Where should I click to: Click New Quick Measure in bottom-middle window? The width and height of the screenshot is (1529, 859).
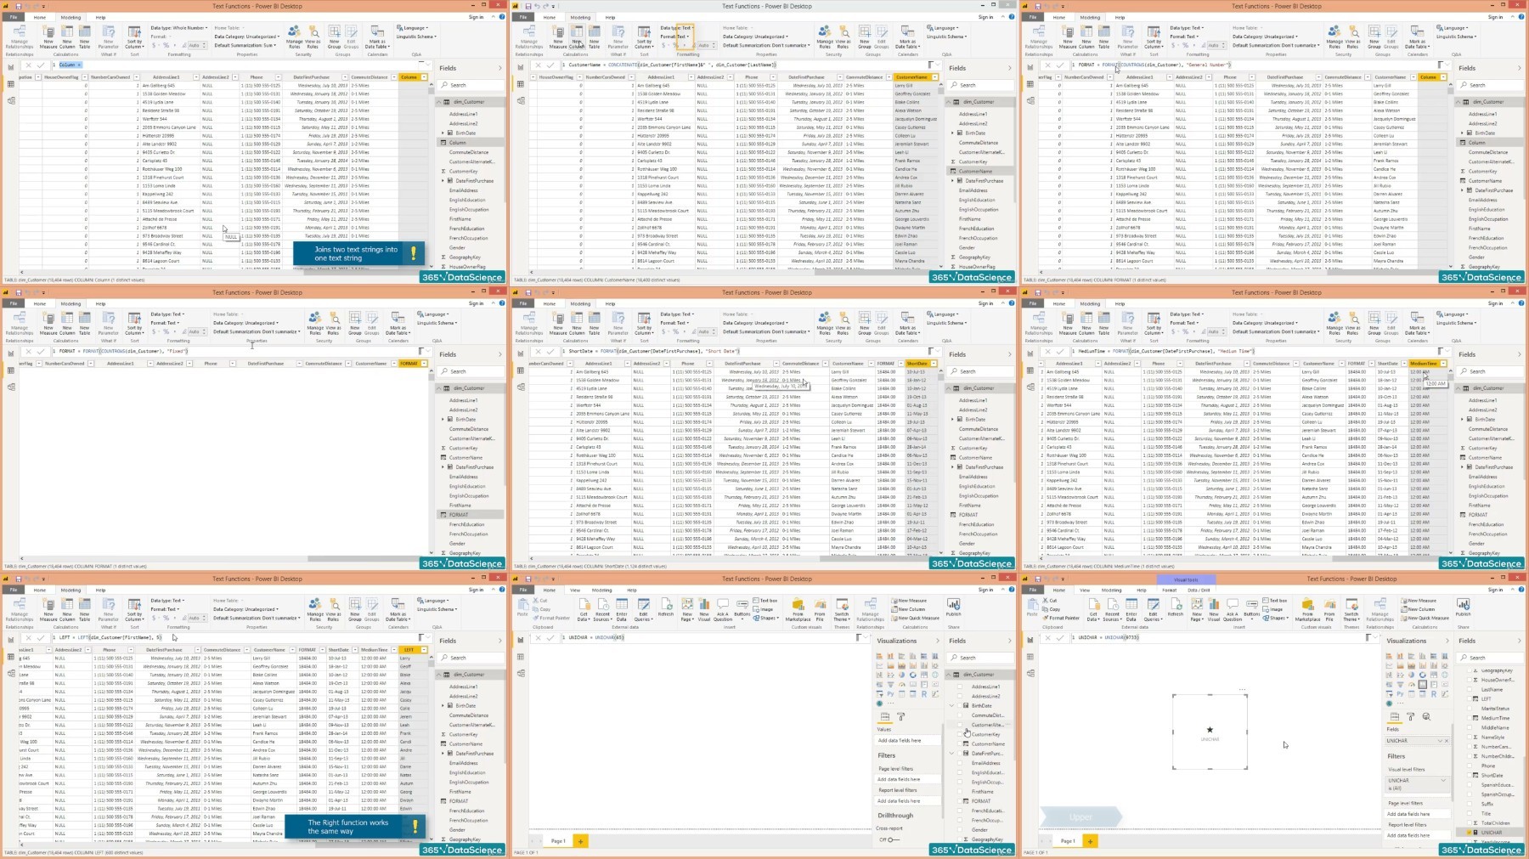coord(915,618)
